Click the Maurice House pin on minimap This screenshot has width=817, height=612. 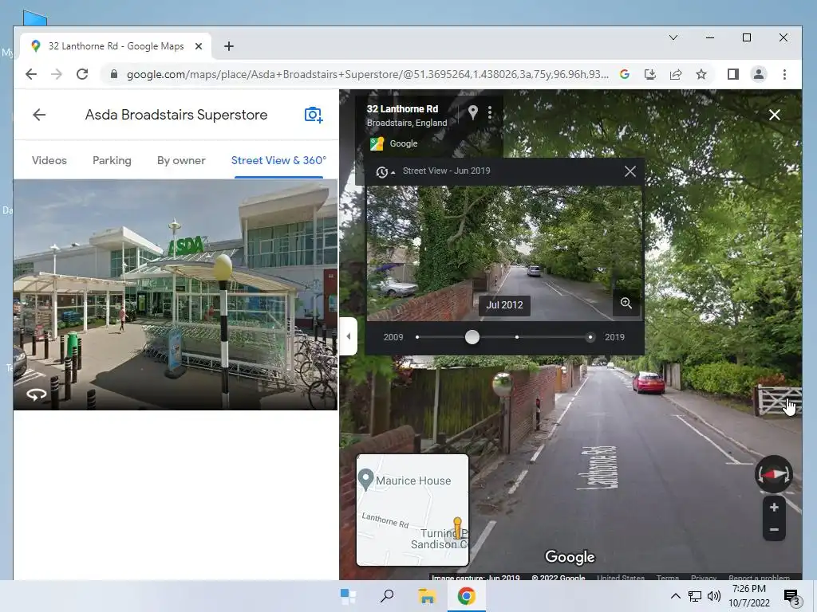[x=365, y=479]
